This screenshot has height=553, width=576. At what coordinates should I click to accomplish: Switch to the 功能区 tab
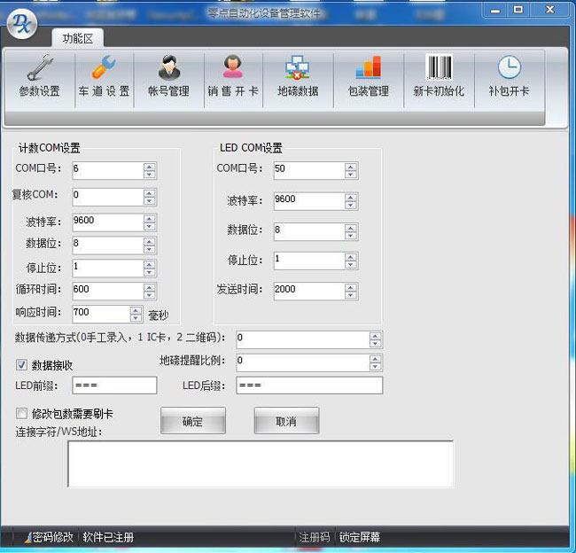78,38
